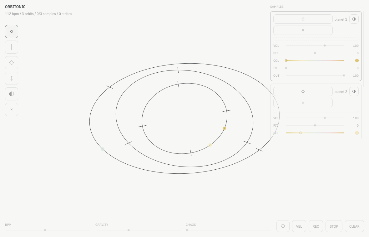Image resolution: width=369 pixels, height=237 pixels.
Task: Click the 'planet 2' label
Action: [x=341, y=92]
